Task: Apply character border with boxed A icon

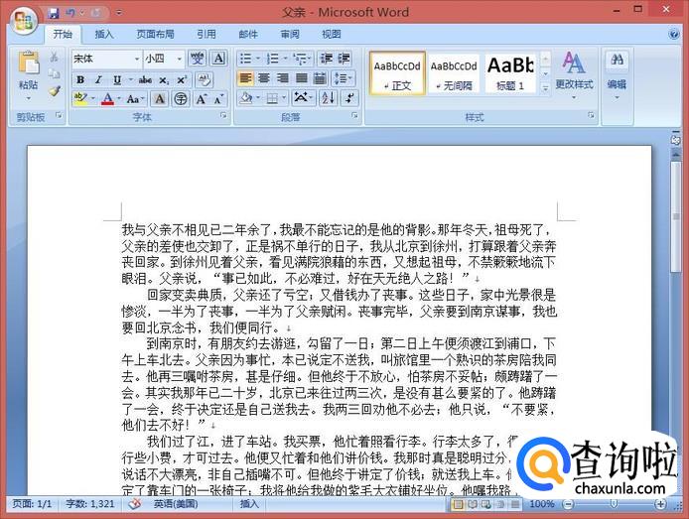Action: coord(219,59)
